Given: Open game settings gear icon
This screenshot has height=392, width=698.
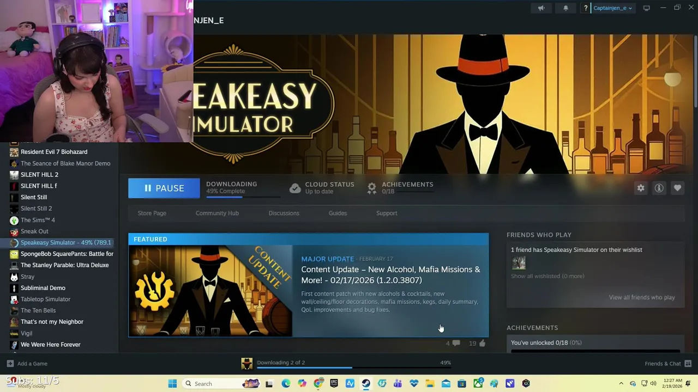Looking at the screenshot, I should (x=641, y=188).
